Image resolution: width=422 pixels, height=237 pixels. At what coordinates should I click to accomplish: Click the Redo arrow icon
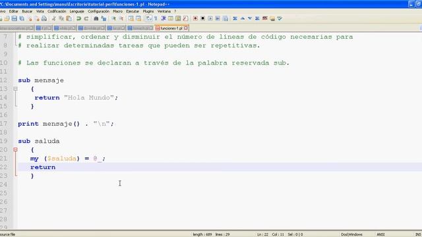coord(86,18)
